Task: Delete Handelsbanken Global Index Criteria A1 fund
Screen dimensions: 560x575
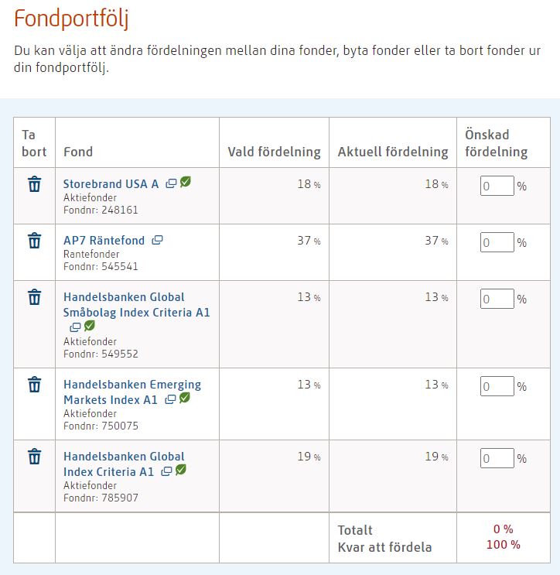Action: (x=34, y=457)
